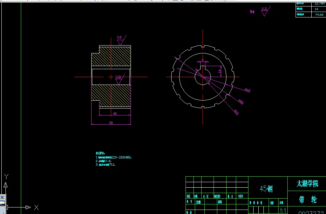Click the 50 overall width dimension text

[x=111, y=123]
